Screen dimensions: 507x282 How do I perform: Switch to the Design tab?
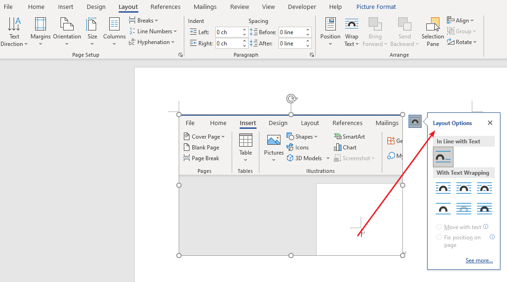coord(96,7)
